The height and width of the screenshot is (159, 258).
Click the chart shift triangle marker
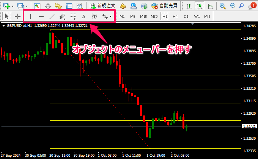192,23
